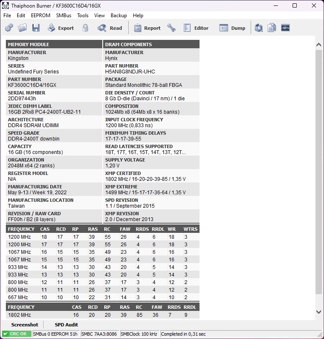This screenshot has height=339, width=324.
Task: Click the scrollbar down arrow
Action: (319, 312)
